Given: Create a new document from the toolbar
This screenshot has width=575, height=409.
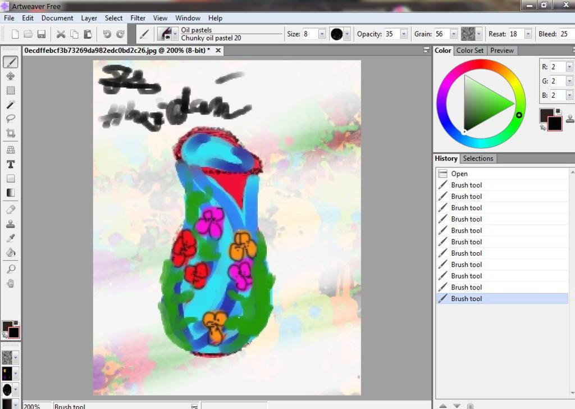Looking at the screenshot, I should [15, 34].
